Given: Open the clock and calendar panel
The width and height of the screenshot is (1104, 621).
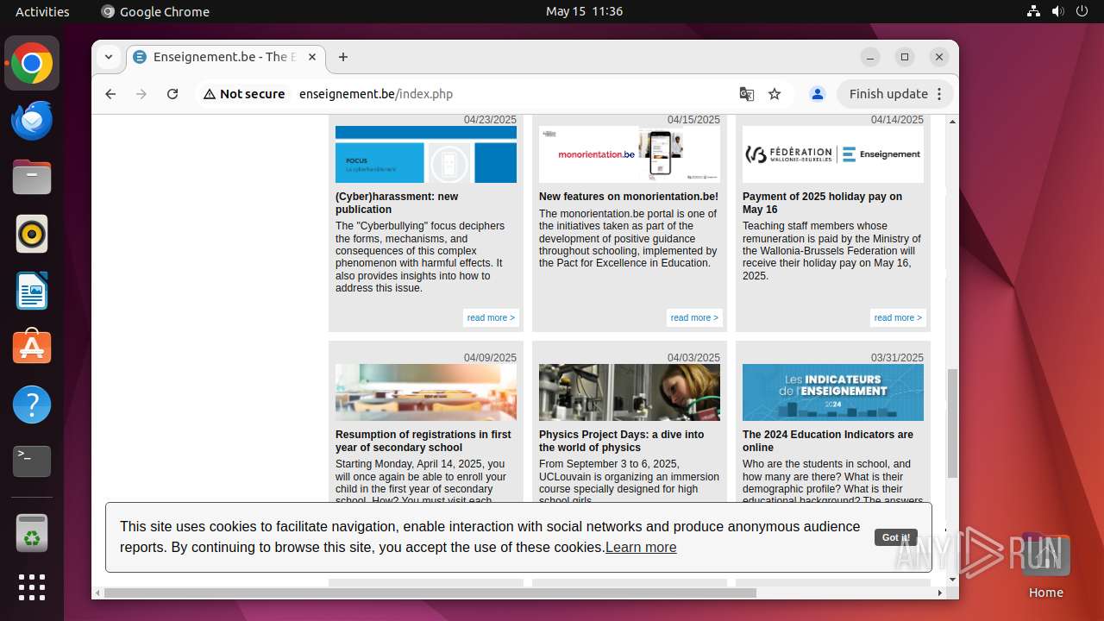Looking at the screenshot, I should (584, 11).
